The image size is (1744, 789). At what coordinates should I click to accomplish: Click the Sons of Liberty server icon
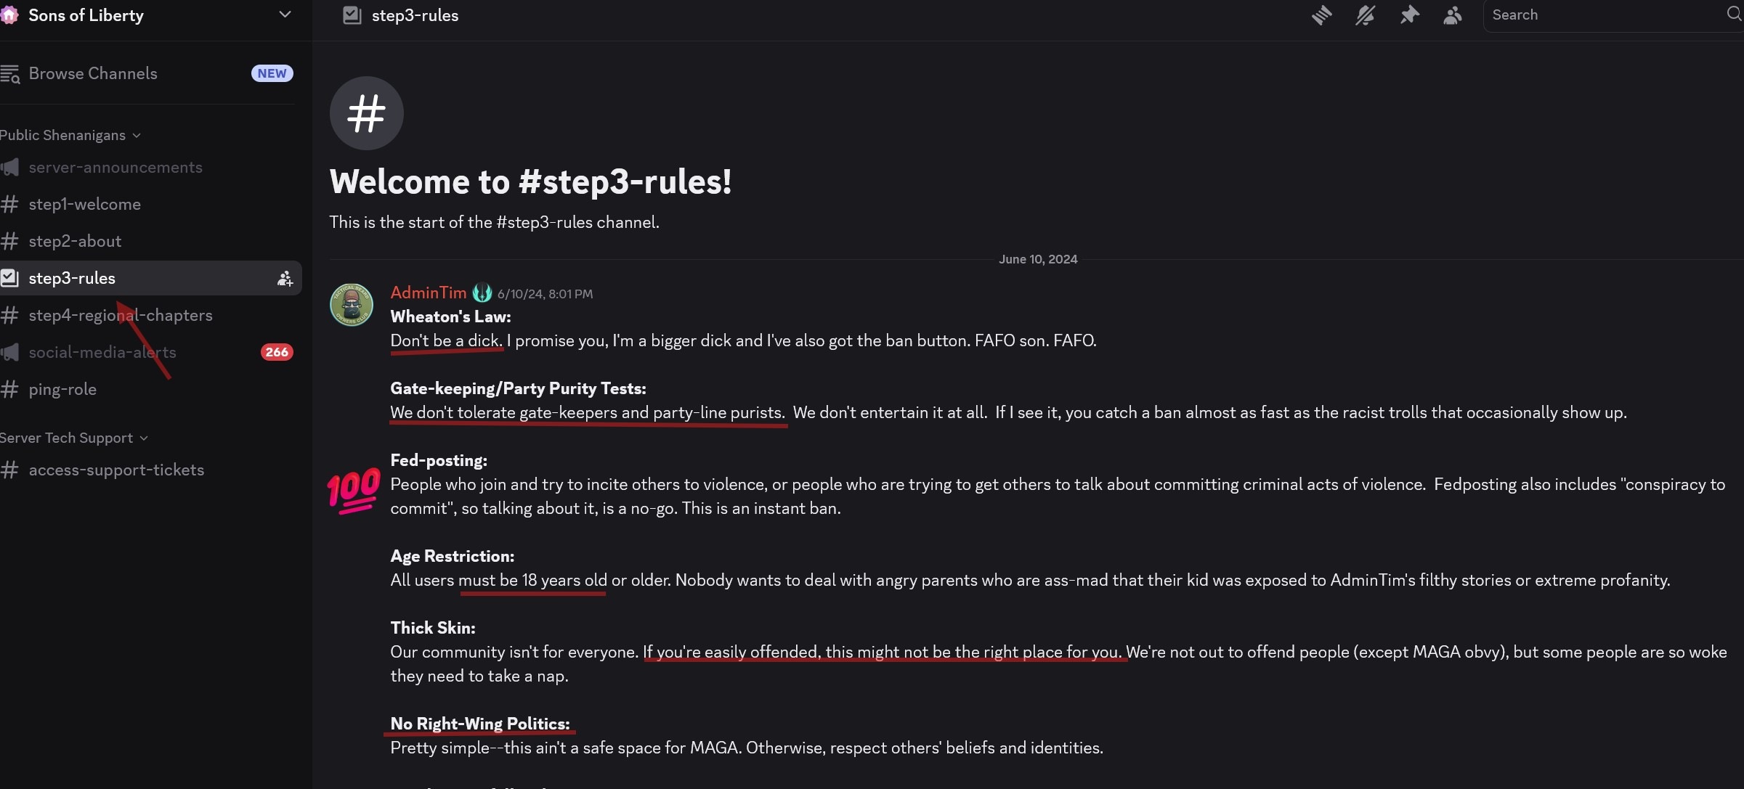click(x=9, y=15)
